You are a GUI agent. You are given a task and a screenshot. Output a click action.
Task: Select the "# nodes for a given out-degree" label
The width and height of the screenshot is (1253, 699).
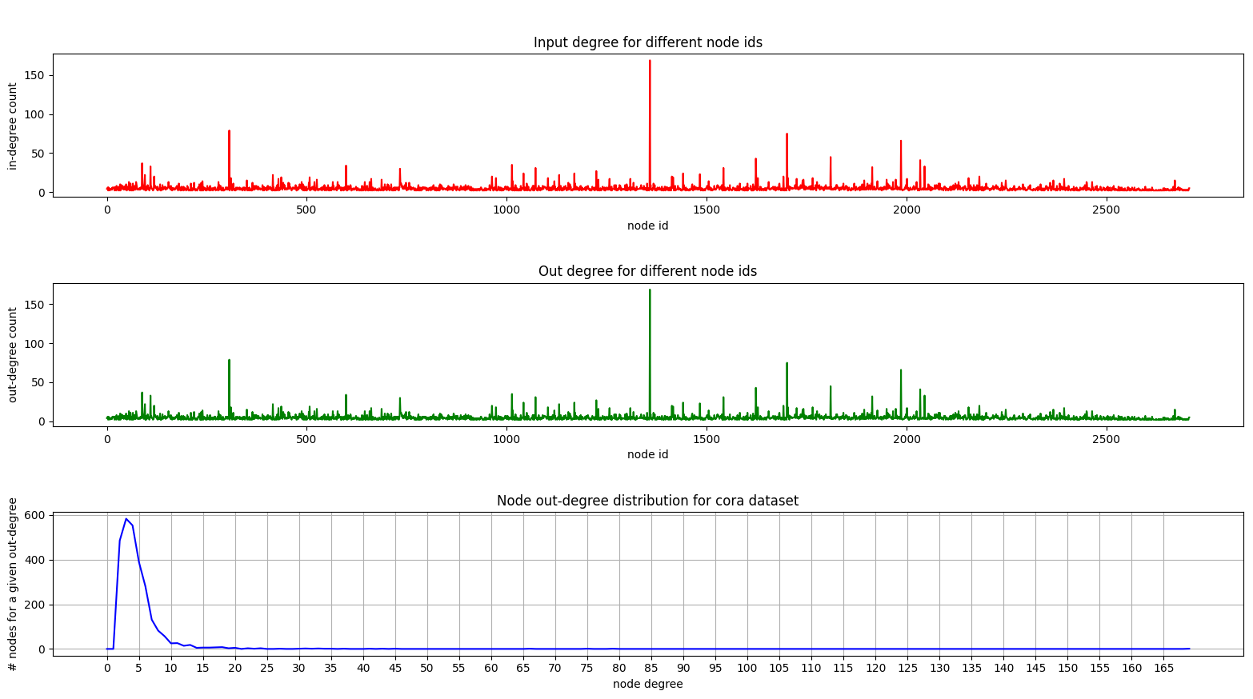click(x=12, y=584)
